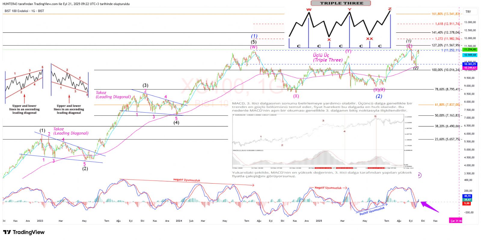This screenshot has width=481, height=240.
Task: Click the TRIPLE THREE title banner
Action: tap(341, 3)
